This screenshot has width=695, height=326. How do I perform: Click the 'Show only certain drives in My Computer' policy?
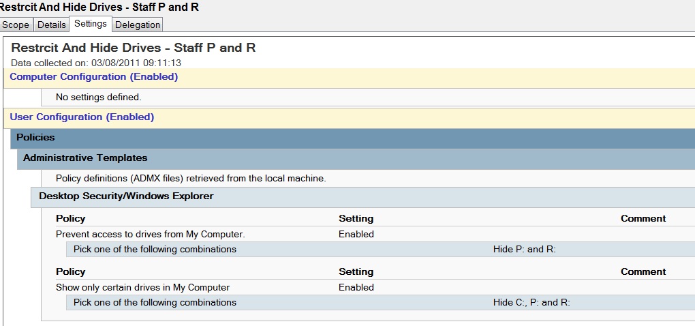142,287
